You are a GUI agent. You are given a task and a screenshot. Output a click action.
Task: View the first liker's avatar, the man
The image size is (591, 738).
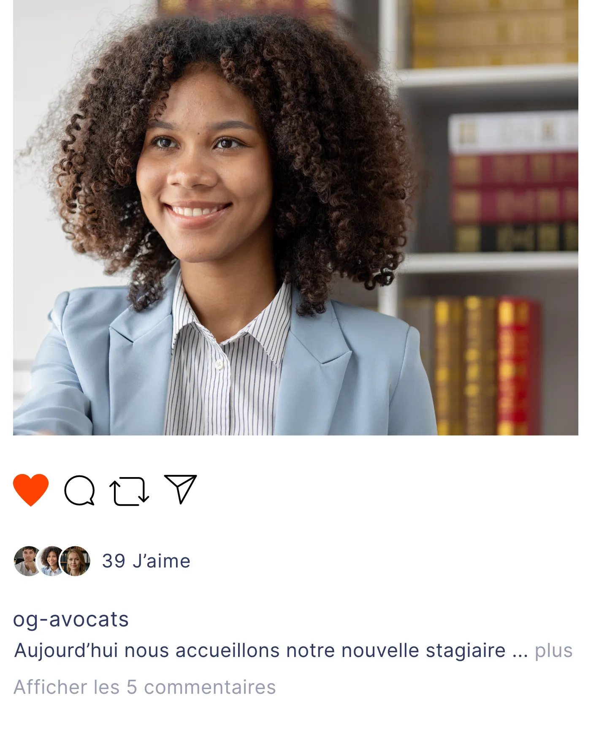26,561
